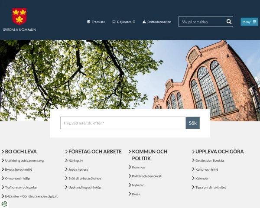Open Kalender link
Viewport: 260px width, 208px height.
pyautogui.click(x=202, y=179)
